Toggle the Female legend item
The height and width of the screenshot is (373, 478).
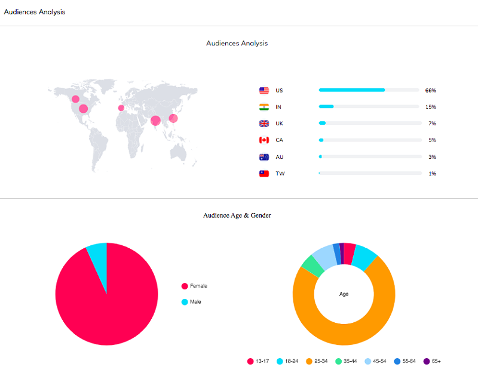[x=194, y=286]
